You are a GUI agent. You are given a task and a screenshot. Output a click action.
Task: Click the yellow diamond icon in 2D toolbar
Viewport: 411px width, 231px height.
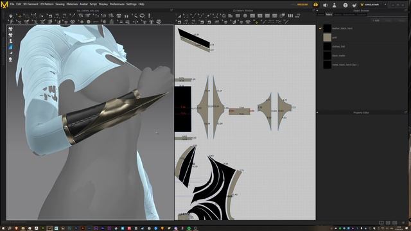256,22
